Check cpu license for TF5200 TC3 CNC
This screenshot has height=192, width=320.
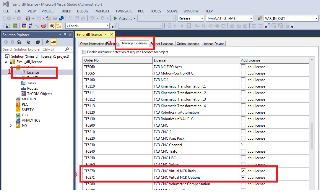point(243,125)
